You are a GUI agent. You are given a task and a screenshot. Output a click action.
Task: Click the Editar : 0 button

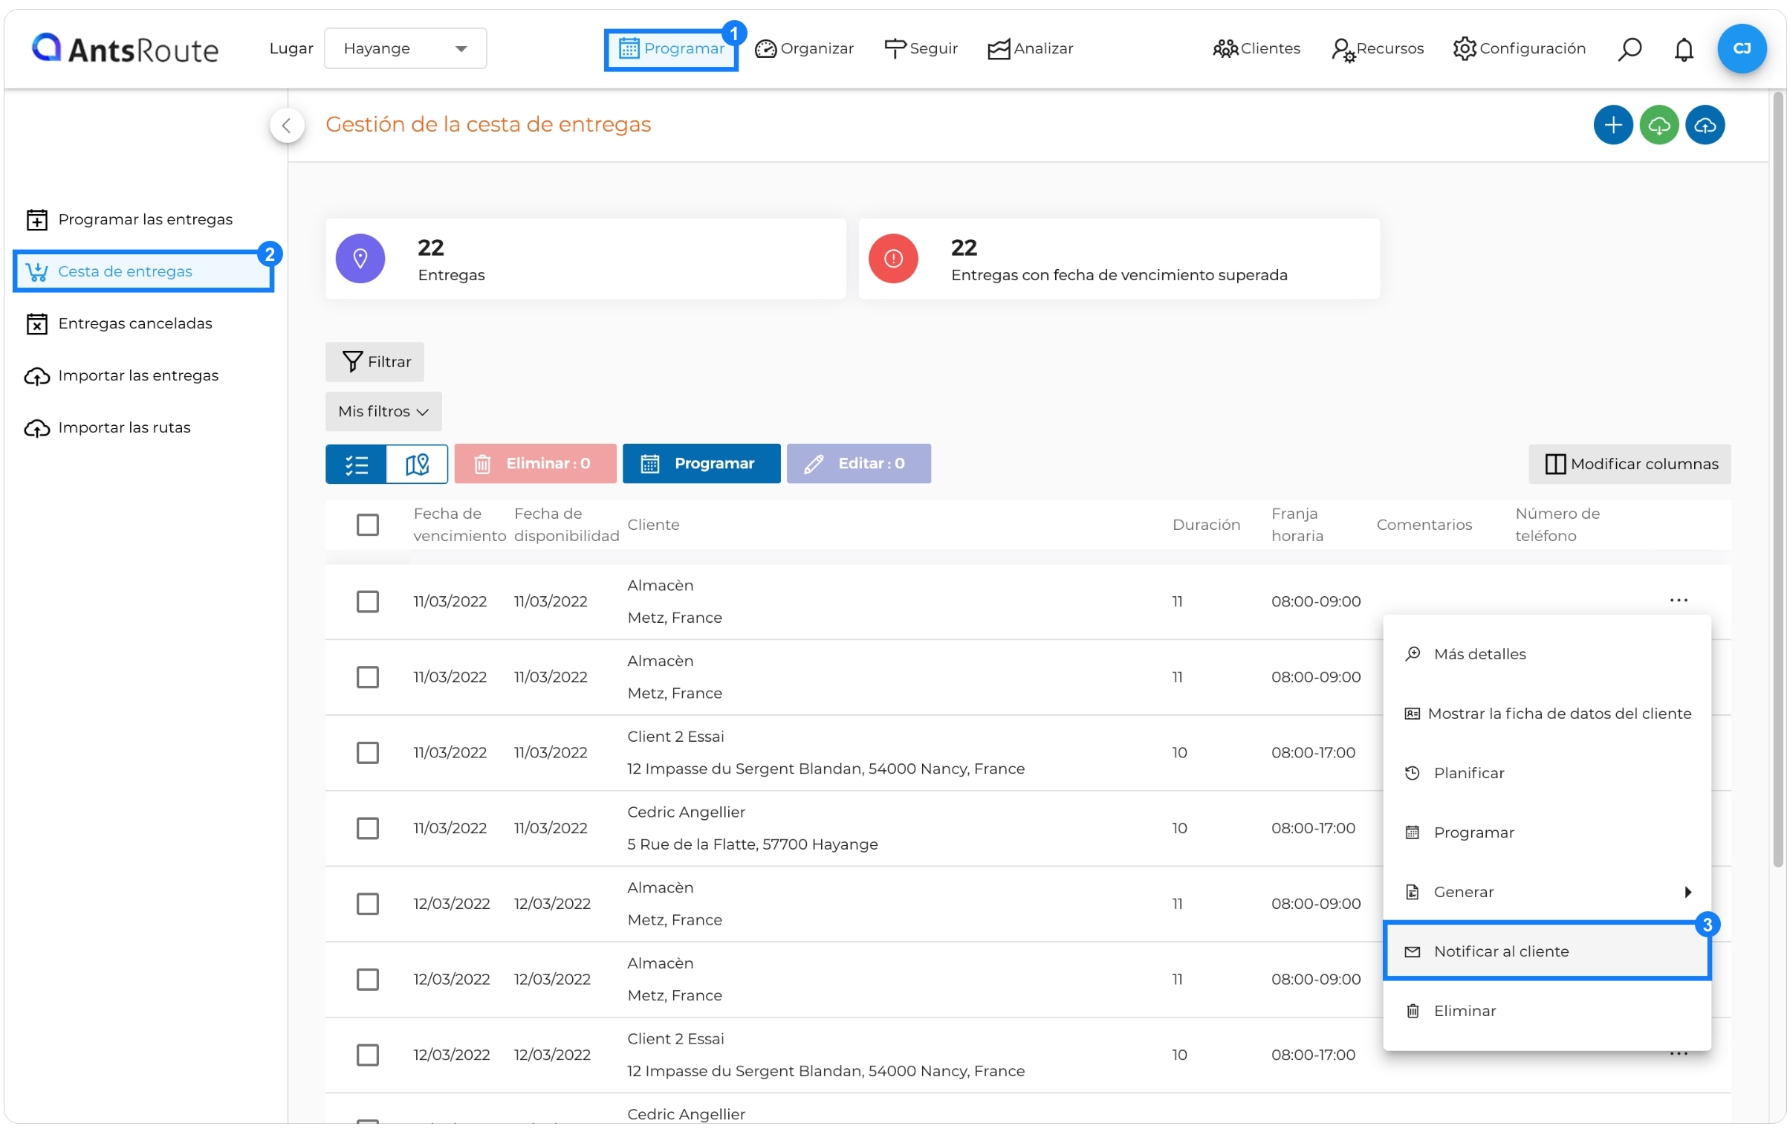(x=858, y=464)
